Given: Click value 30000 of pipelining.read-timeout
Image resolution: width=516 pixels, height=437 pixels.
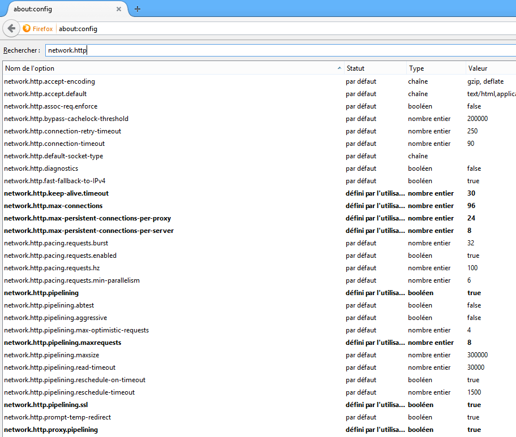Looking at the screenshot, I should (x=476, y=367).
